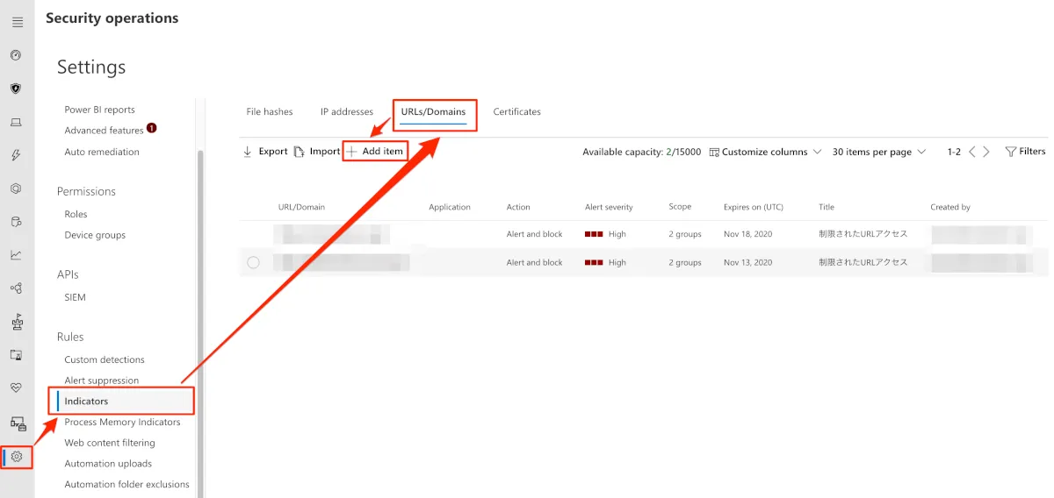The image size is (1054, 498).
Task: Open the laptop Devices list icon
Action: [x=16, y=122]
